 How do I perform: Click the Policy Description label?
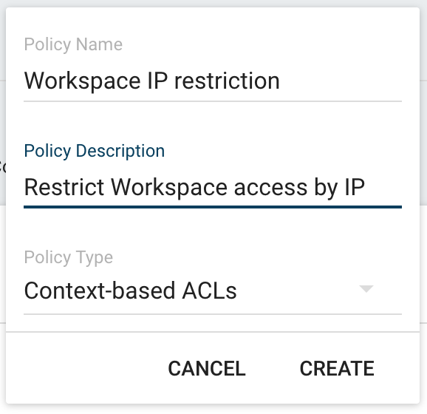click(x=95, y=151)
